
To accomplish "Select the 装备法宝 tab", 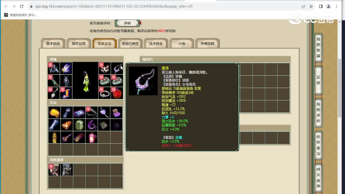I will (105, 43).
